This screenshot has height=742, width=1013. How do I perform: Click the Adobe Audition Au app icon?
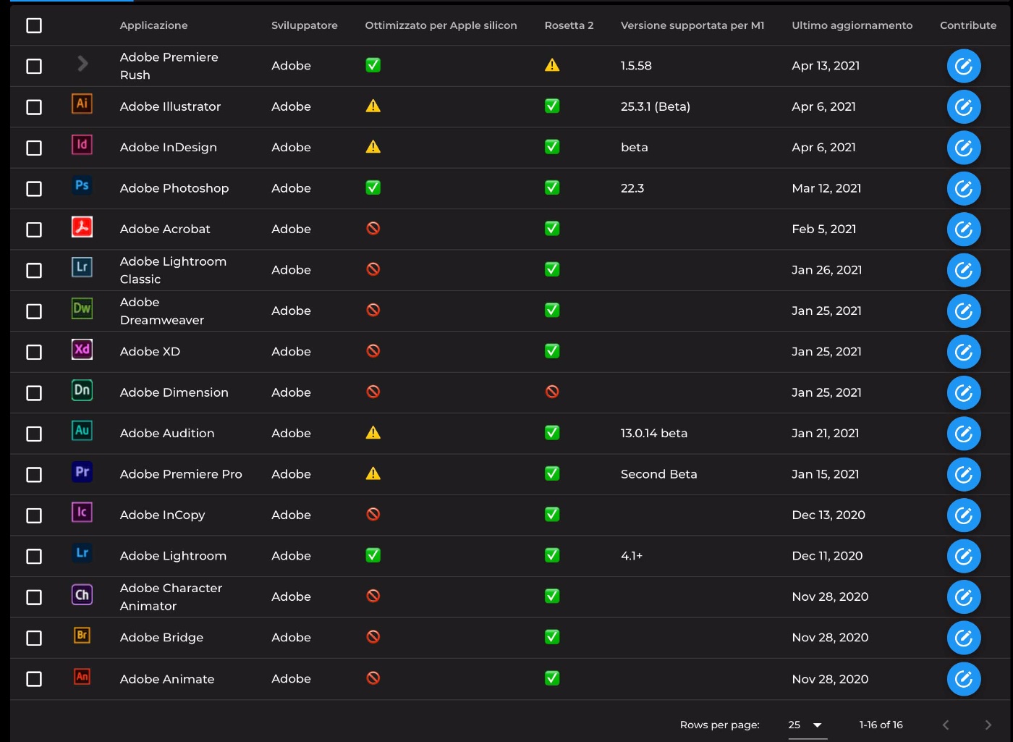point(82,431)
